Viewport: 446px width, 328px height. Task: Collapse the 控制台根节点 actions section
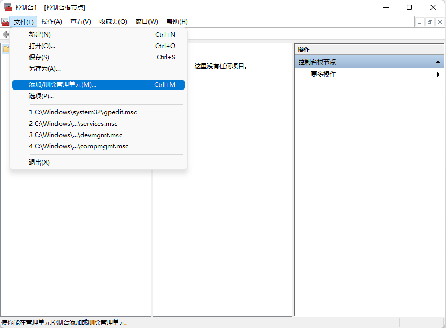tap(438, 61)
